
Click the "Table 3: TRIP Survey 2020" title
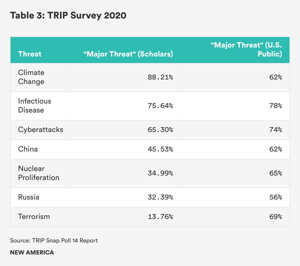pyautogui.click(x=68, y=15)
